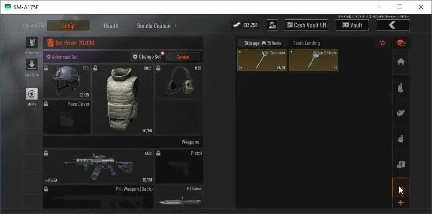432x214 pixels.
Task: Select the 6B23 body armor slot
Action: (123, 99)
